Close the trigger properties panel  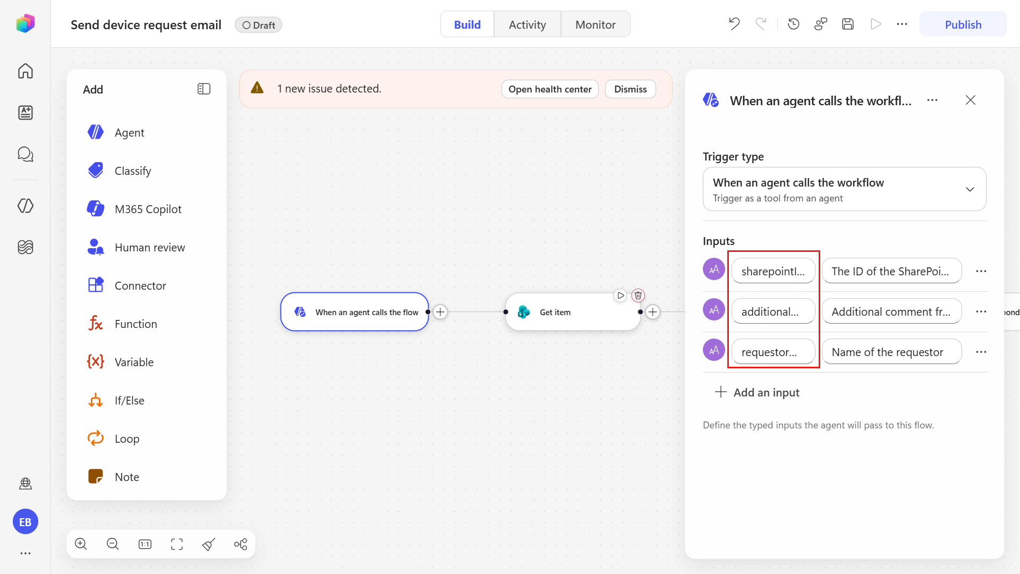[x=971, y=100]
